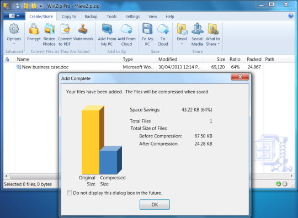This screenshot has width=298, height=218.
Task: Enable the Watermark stamp icon
Action: 83,29
